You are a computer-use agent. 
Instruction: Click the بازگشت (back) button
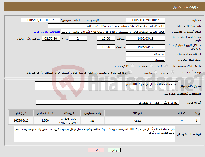tap(96, 150)
